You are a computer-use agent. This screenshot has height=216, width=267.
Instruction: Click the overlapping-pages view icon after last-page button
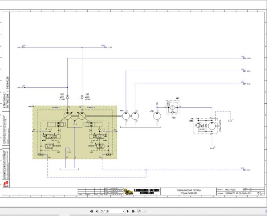(139, 212)
